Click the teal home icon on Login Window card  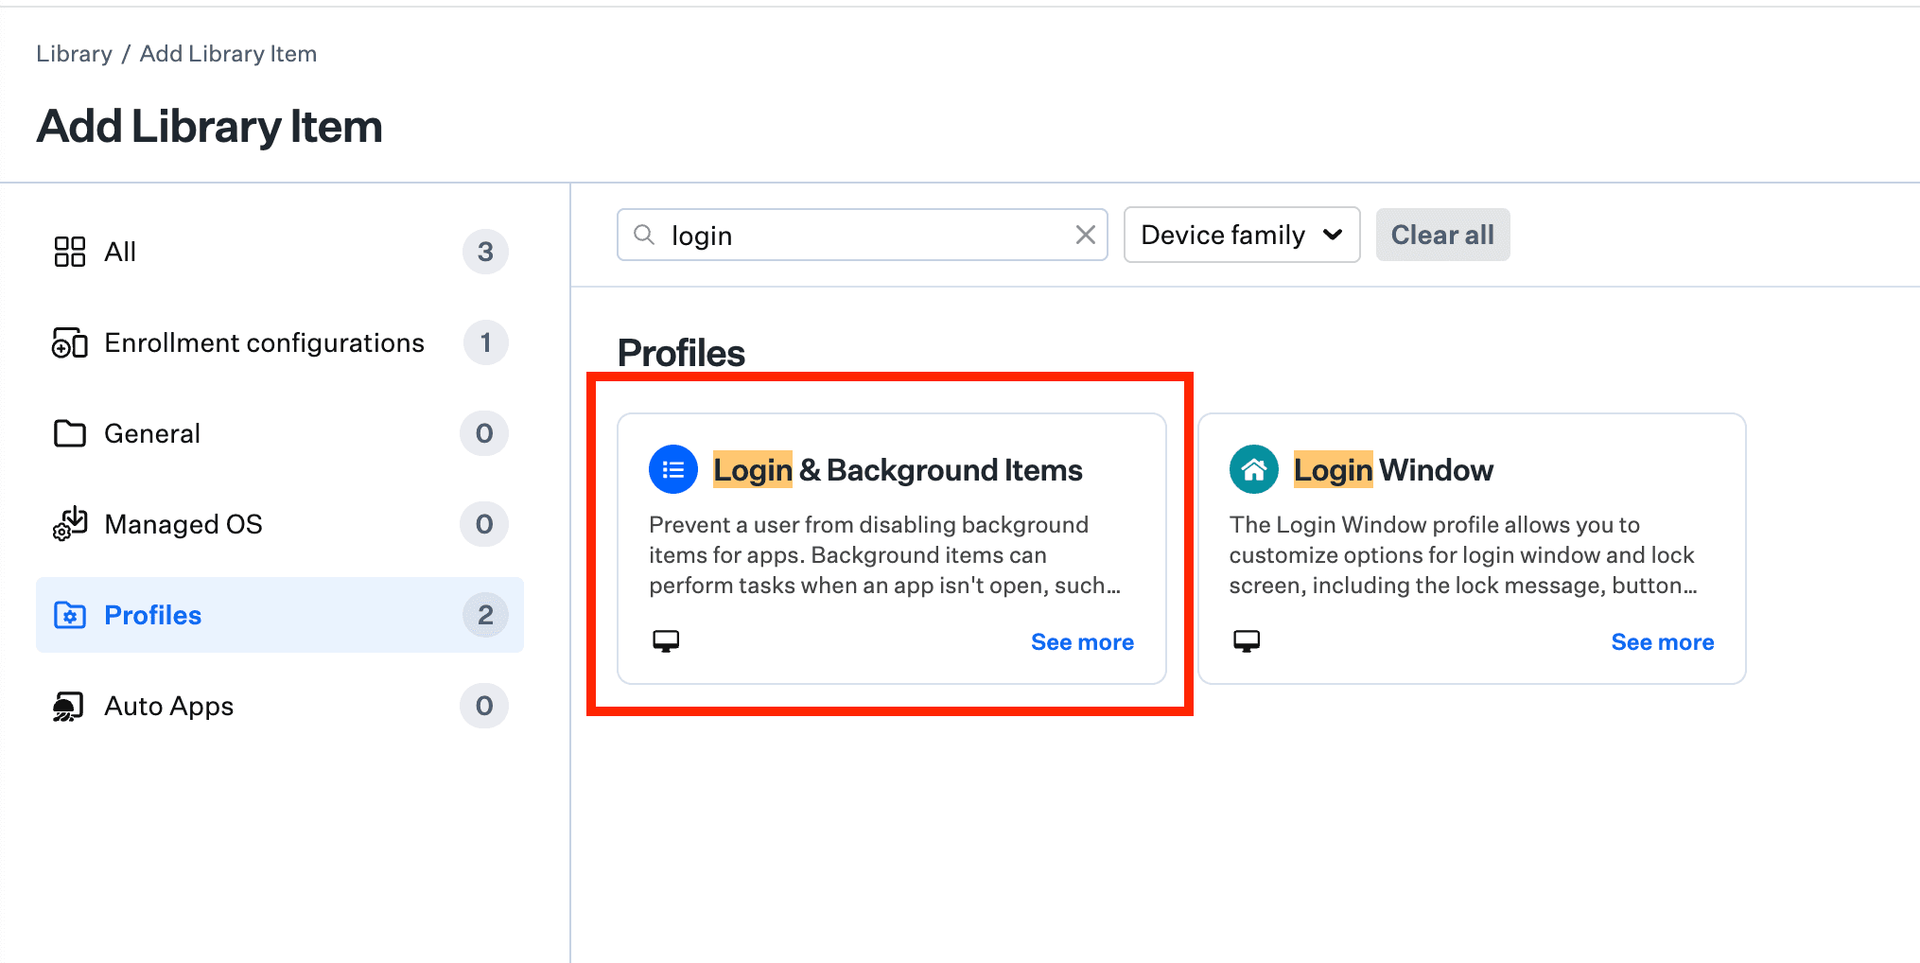[1252, 469]
